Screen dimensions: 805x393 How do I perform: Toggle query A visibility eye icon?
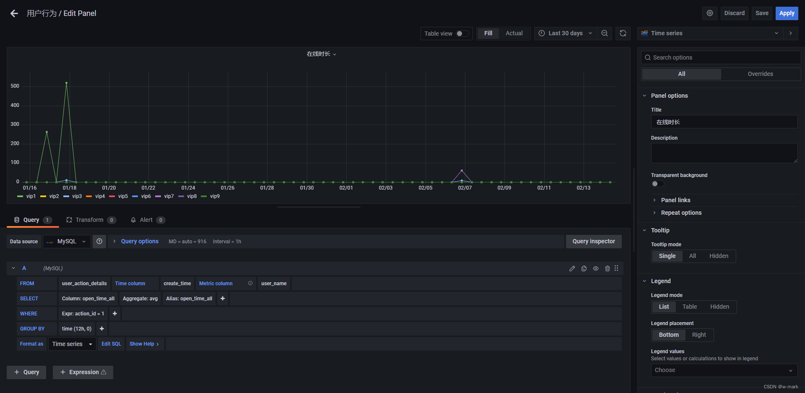[x=596, y=268]
